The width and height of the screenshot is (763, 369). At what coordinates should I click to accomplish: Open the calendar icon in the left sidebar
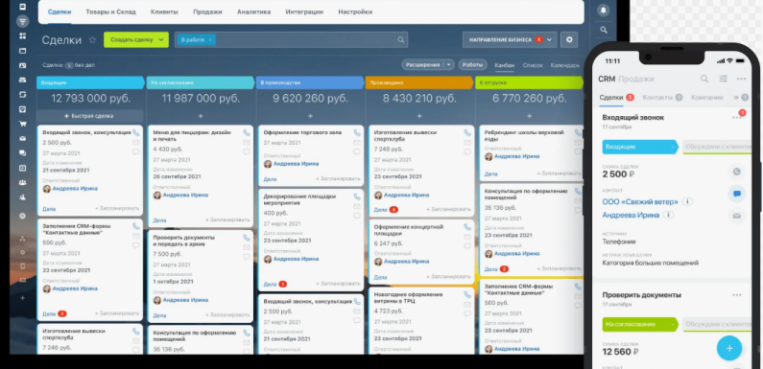pyautogui.click(x=22, y=168)
